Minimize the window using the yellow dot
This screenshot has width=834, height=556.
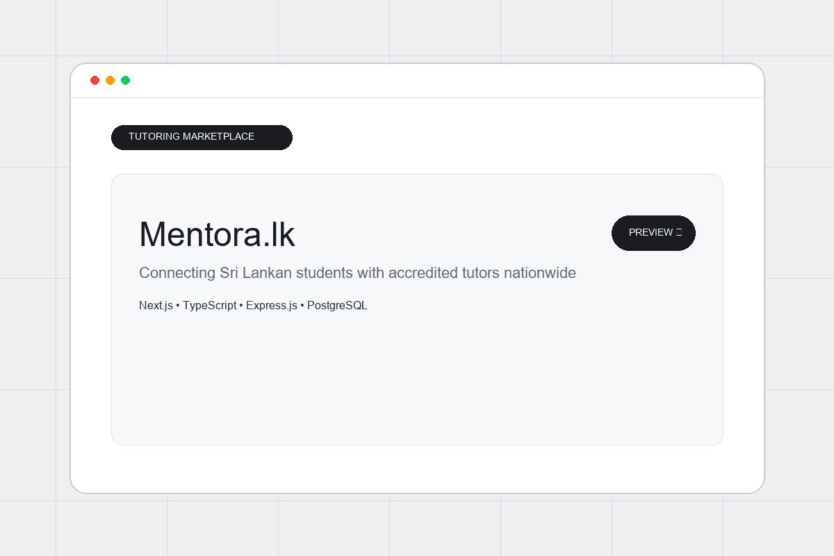click(x=111, y=81)
